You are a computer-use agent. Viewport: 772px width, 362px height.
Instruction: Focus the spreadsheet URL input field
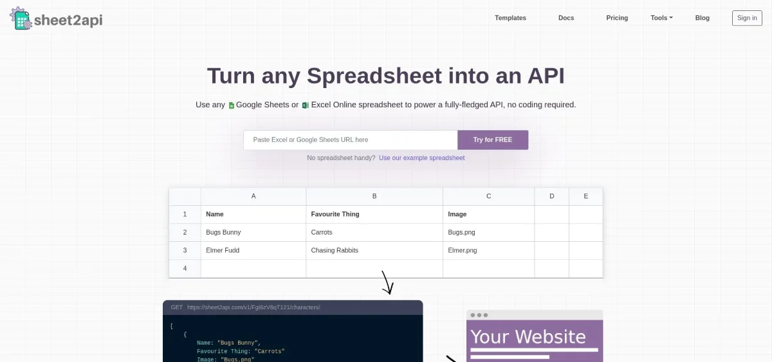(350, 140)
